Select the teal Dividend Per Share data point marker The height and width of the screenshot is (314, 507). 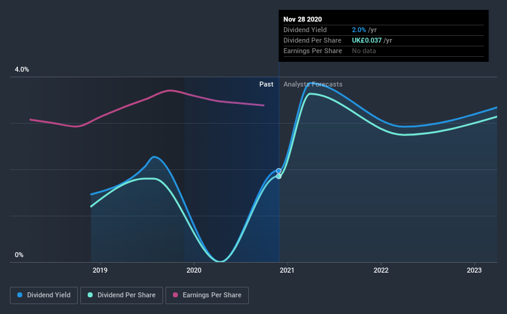pyautogui.click(x=279, y=176)
